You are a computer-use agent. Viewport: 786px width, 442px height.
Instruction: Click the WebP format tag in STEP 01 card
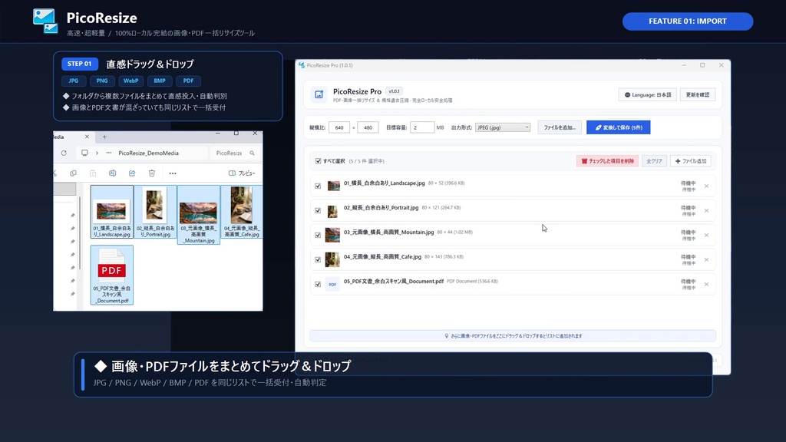(x=130, y=81)
